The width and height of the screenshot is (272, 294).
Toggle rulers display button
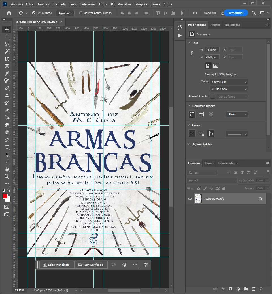point(192,114)
